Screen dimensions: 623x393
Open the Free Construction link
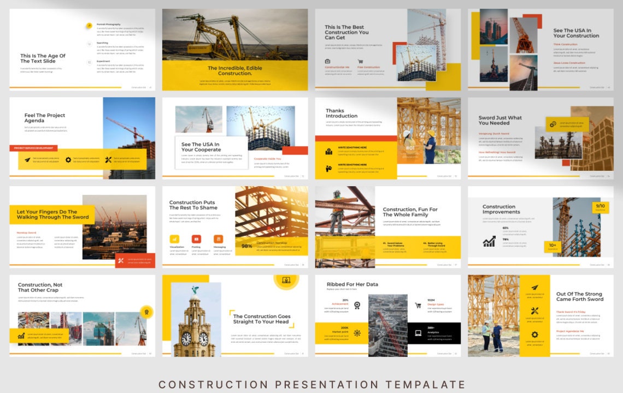click(x=369, y=67)
